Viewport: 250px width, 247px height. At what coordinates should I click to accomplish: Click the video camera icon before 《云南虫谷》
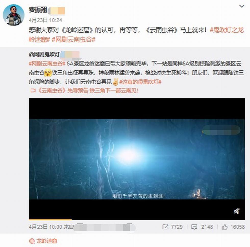tap(33, 91)
